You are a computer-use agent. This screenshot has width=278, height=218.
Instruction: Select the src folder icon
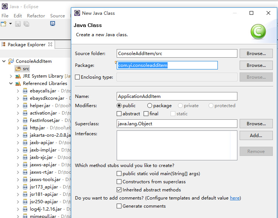click(18, 69)
